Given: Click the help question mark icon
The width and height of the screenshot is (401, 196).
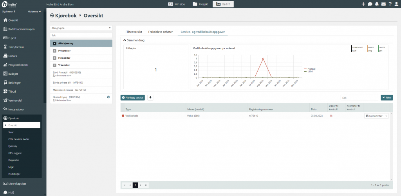Looking at the screenshot, I should [390, 4].
